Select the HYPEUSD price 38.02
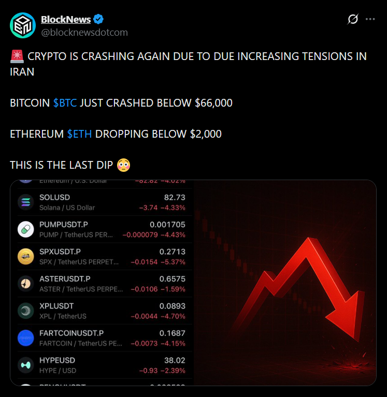 tap(175, 360)
